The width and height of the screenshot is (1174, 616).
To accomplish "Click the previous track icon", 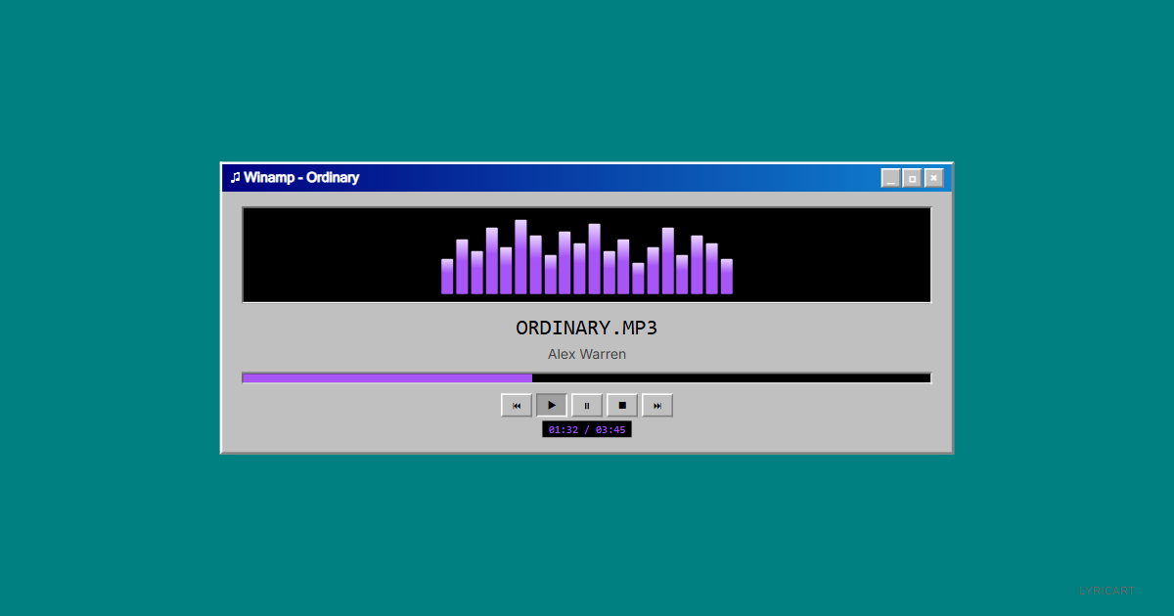I will (x=517, y=405).
